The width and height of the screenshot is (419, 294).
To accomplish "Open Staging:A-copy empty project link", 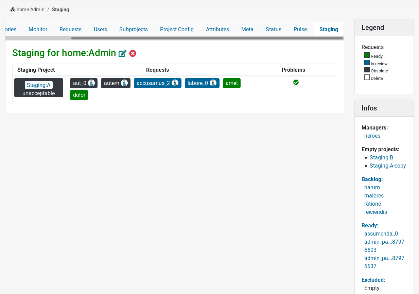I will [x=388, y=166].
